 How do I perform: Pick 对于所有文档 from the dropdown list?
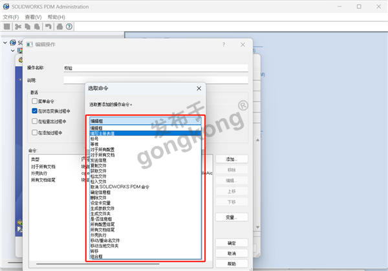pyautogui.click(x=145, y=155)
